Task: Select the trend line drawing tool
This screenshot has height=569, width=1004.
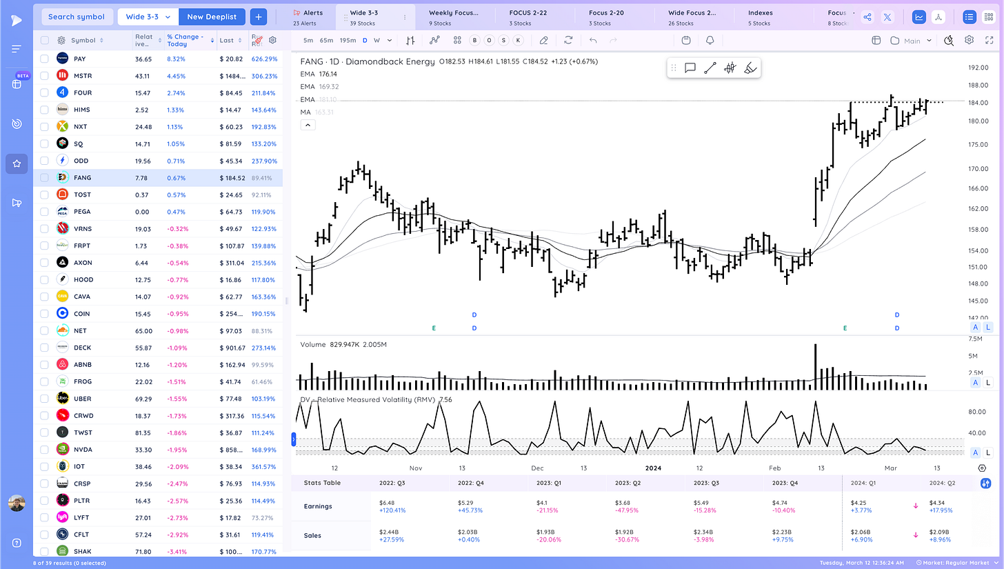Action: coord(710,68)
